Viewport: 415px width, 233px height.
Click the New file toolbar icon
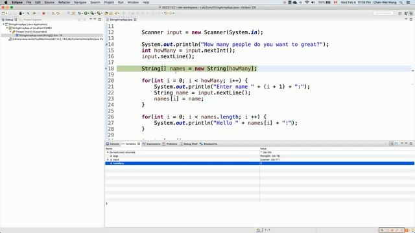pyautogui.click(x=4, y=13)
